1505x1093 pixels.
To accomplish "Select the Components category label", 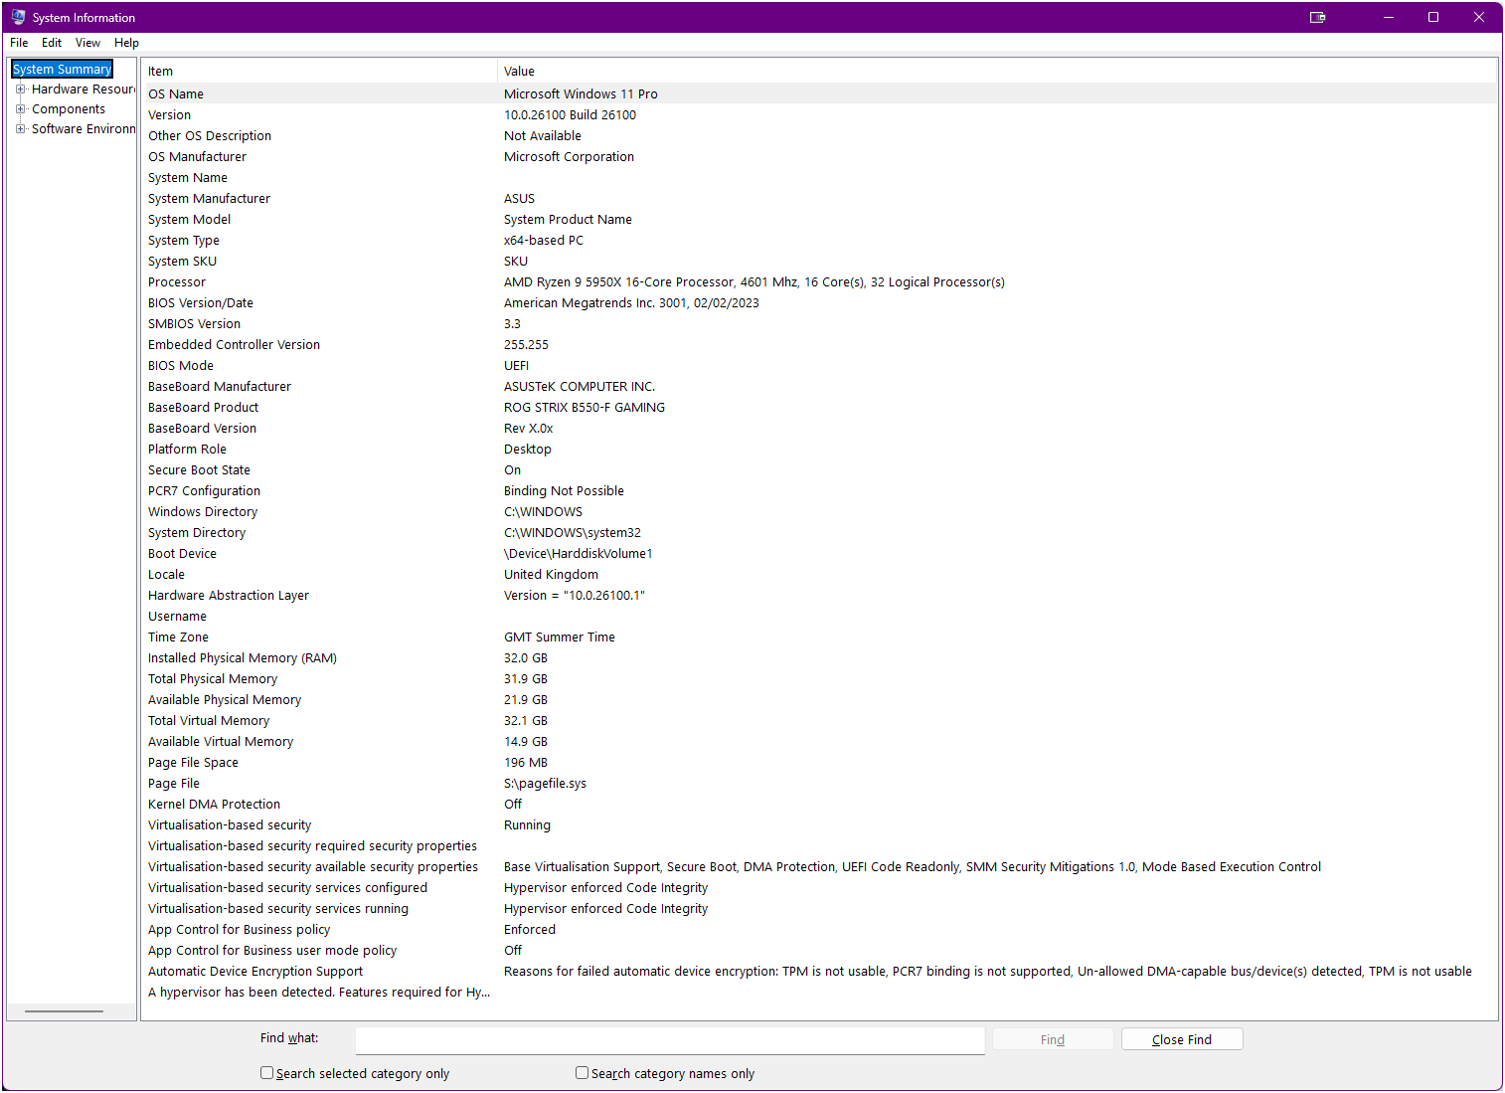I will click(x=69, y=109).
